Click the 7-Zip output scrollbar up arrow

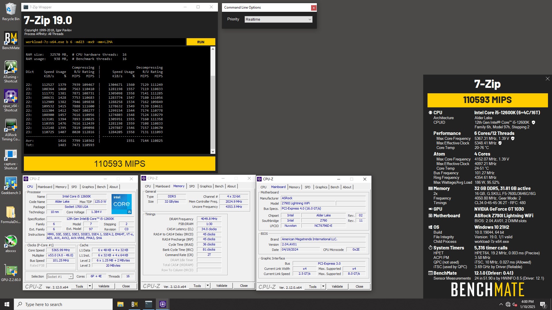tap(213, 49)
